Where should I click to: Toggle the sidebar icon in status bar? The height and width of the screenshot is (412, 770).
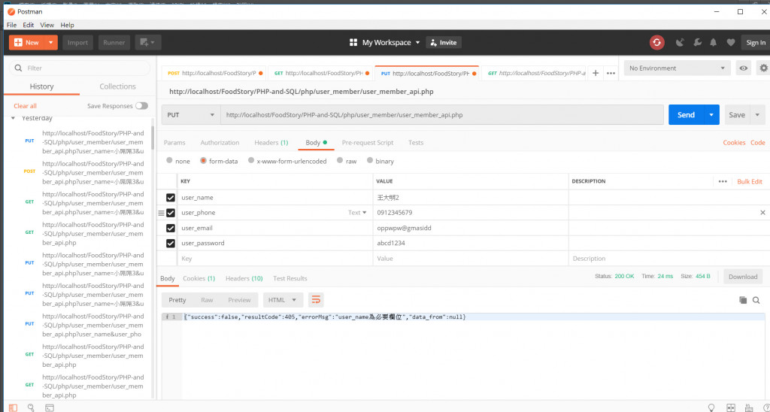(x=13, y=407)
